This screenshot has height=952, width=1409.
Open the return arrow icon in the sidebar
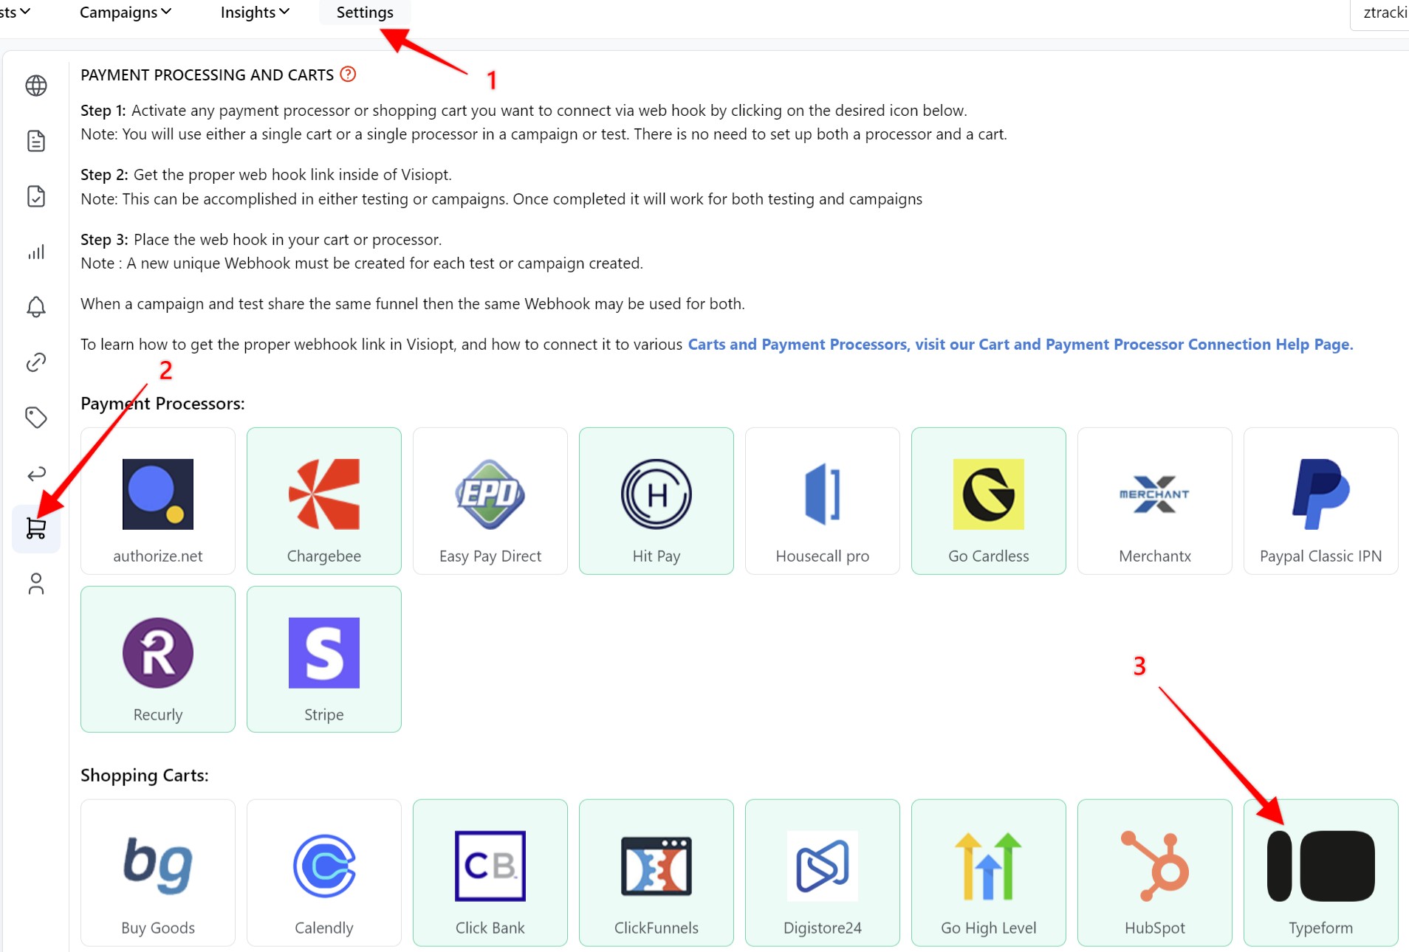(x=36, y=473)
